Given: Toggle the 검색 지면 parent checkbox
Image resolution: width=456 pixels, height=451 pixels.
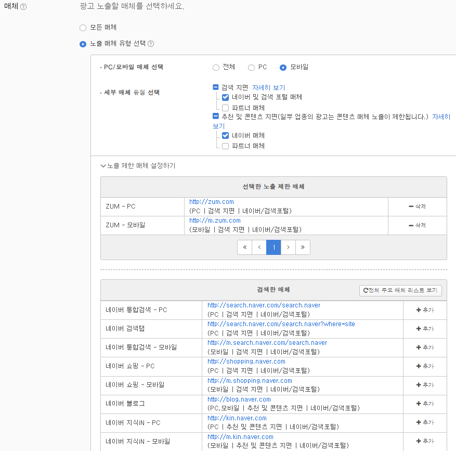Looking at the screenshot, I should click(x=216, y=87).
